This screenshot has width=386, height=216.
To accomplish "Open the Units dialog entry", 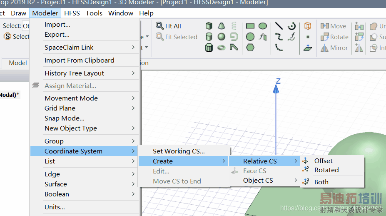I will click(55, 207).
